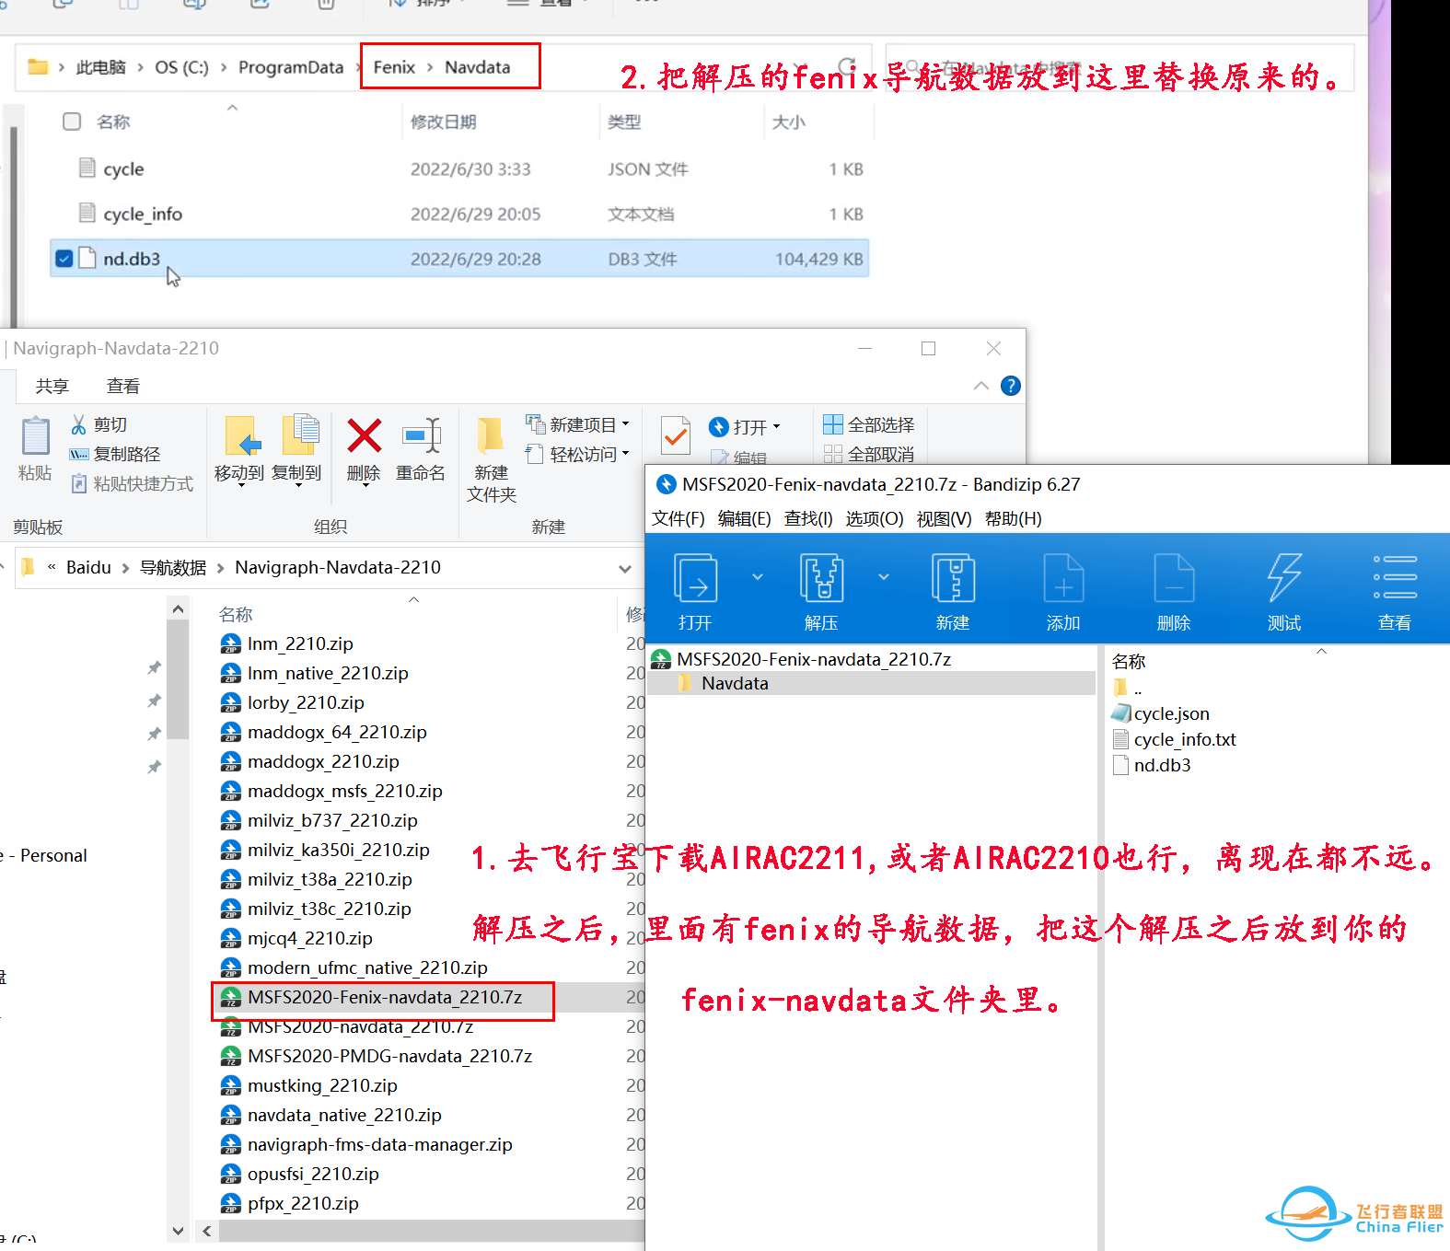The image size is (1450, 1251).
Task: Click the Baidu breadcrumb
Action: 88,567
